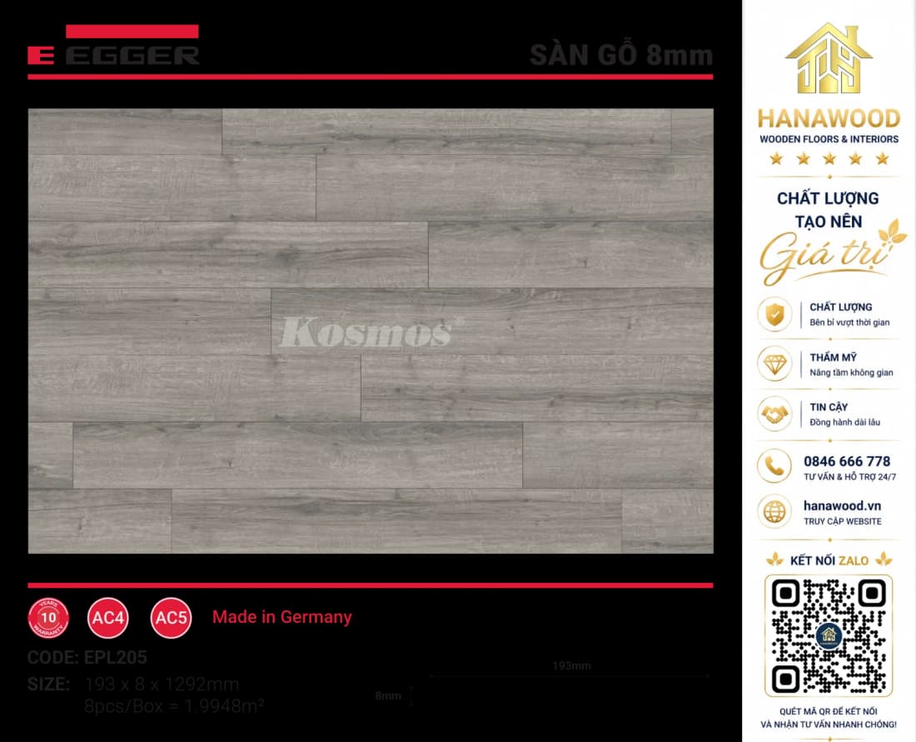The height and width of the screenshot is (742, 916).
Task: Click the "SIZE:" label
Action: [48, 685]
